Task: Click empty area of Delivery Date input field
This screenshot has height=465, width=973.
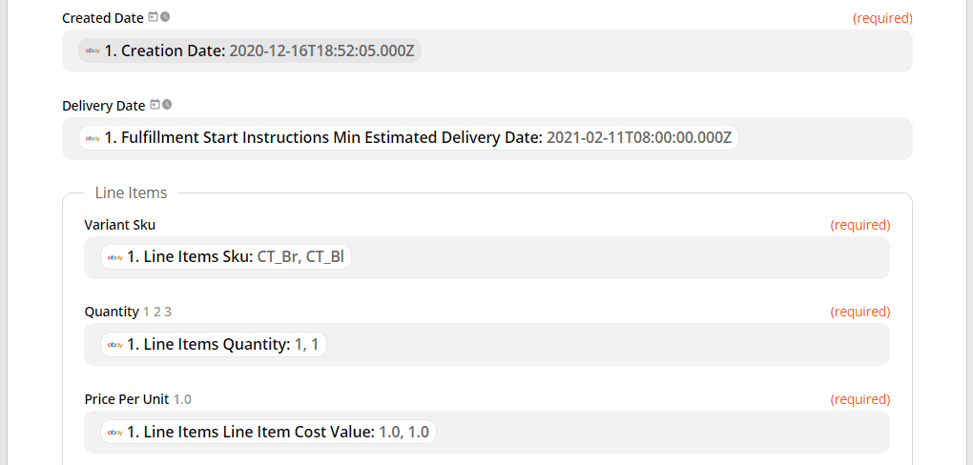Action: 825,138
